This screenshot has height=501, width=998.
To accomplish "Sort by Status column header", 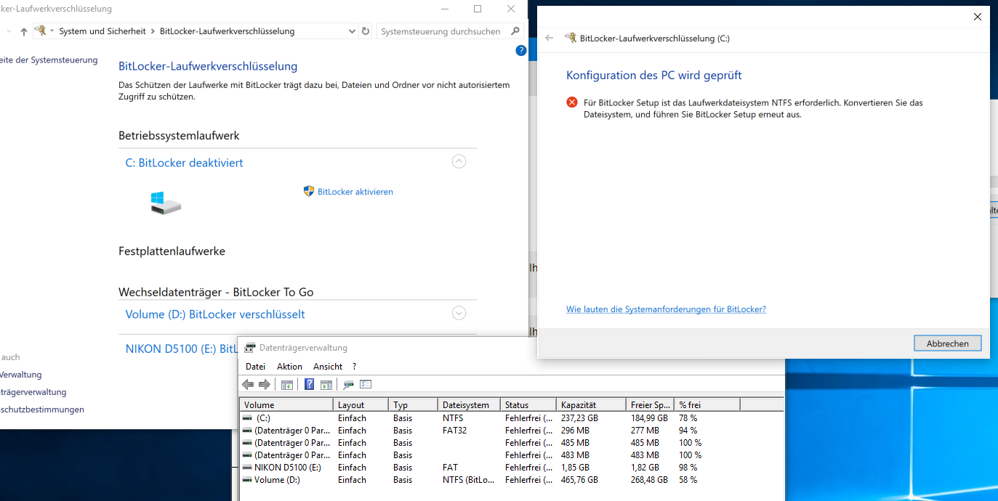I will [528, 404].
